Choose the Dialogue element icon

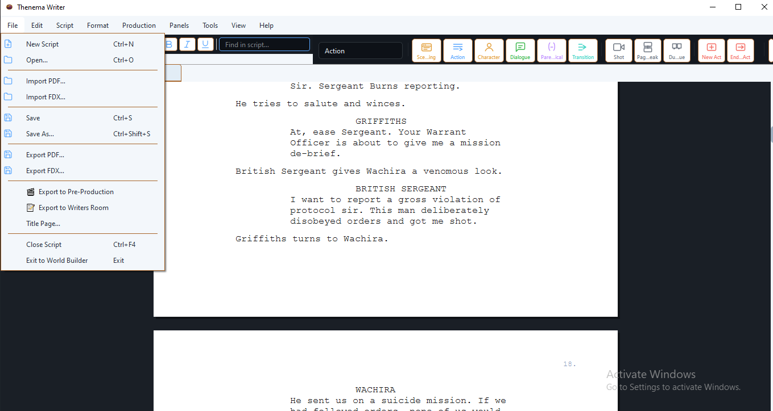coord(520,51)
